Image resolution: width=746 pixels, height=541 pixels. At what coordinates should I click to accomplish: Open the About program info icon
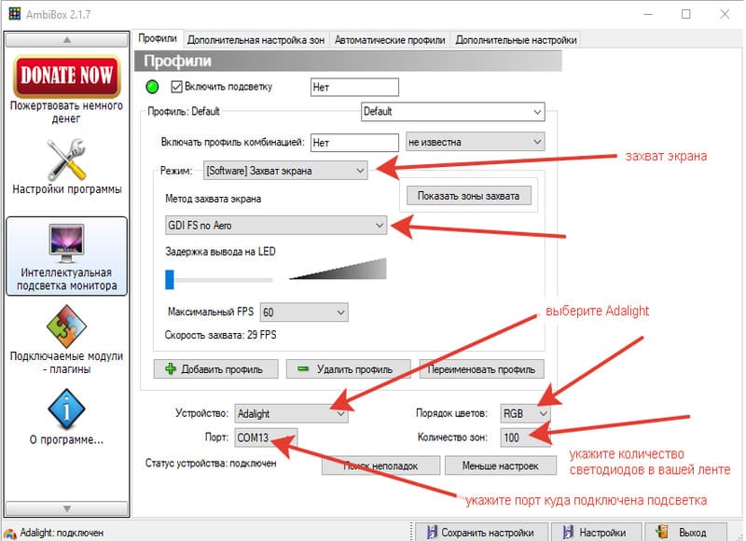[x=66, y=409]
